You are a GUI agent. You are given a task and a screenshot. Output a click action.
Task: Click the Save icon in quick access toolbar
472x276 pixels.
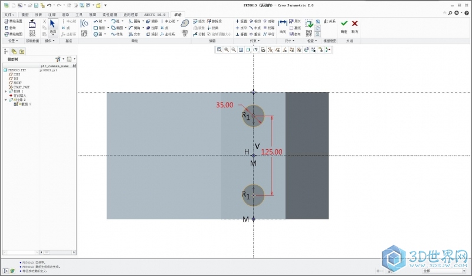point(36,5)
